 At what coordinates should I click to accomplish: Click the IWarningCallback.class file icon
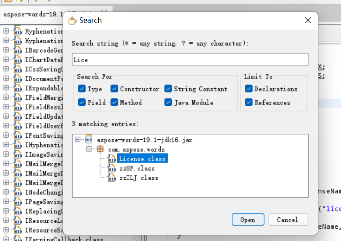18,238
